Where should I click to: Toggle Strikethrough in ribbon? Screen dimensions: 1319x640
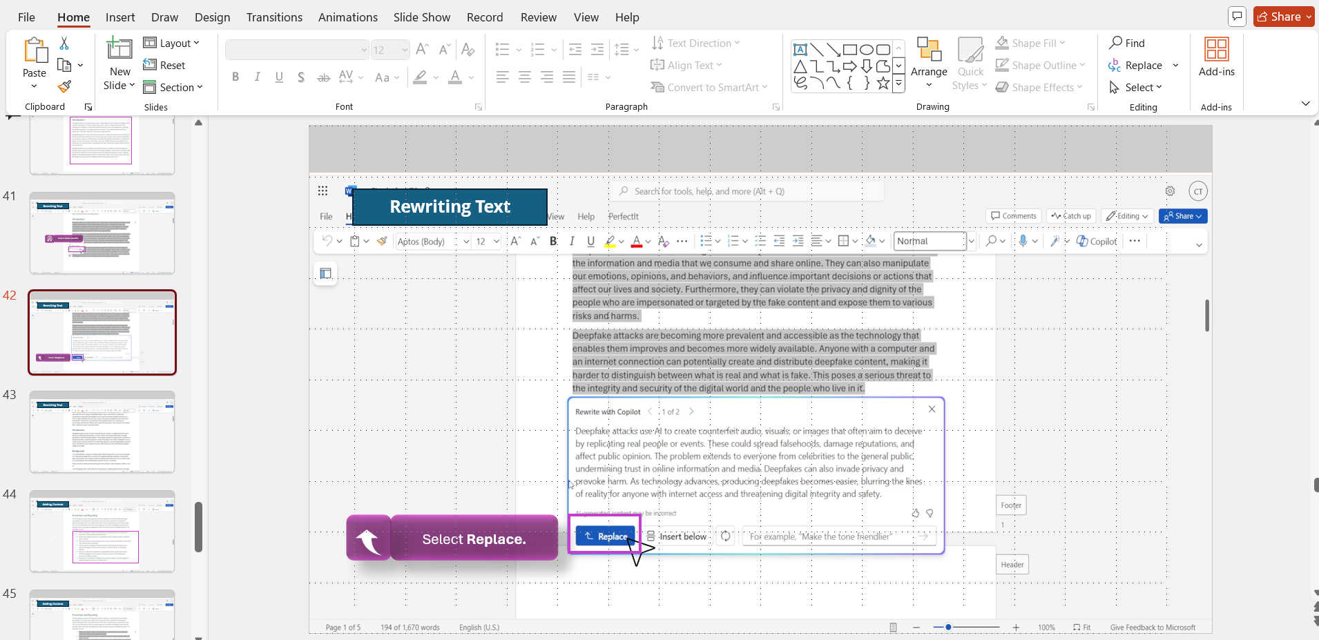coord(323,77)
